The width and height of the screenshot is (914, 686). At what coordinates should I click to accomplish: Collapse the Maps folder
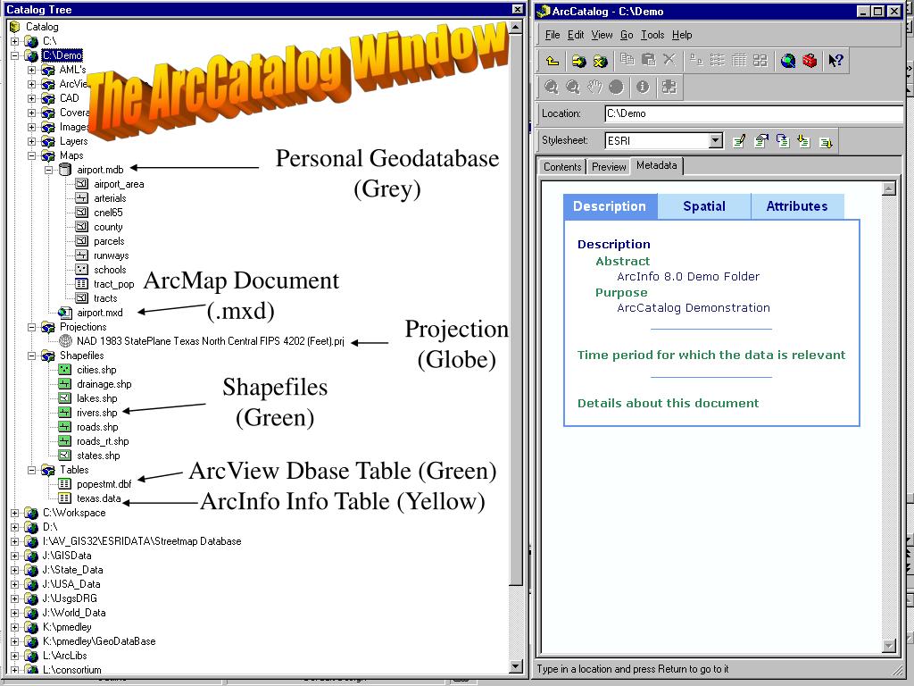pos(32,155)
